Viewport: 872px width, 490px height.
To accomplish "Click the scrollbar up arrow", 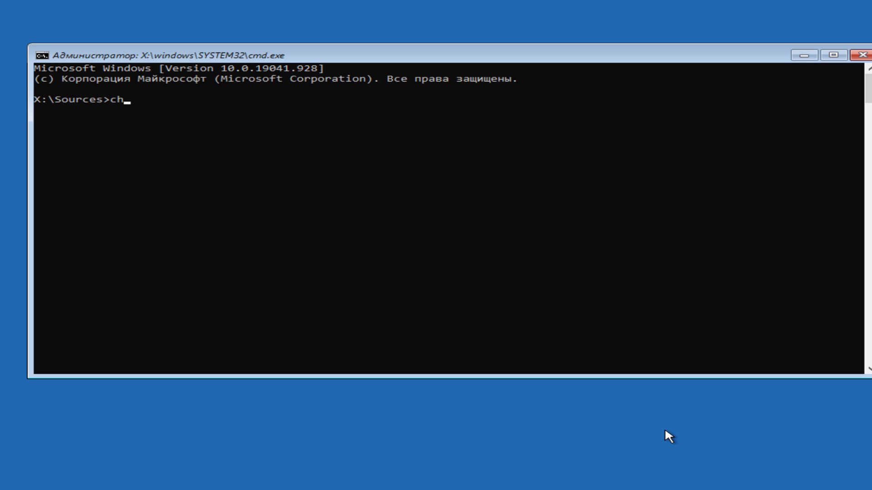I will 868,69.
